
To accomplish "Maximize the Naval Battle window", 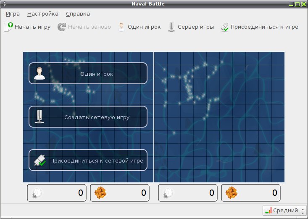I will [297, 4].
